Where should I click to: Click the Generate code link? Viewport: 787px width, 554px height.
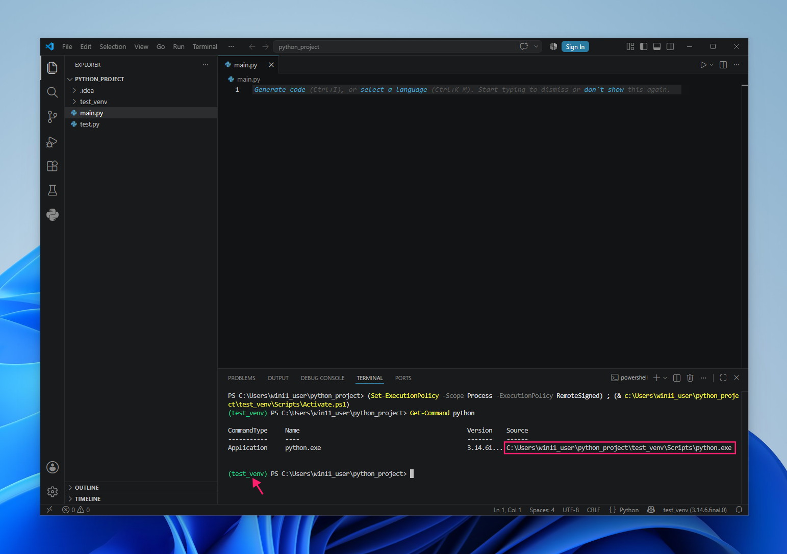point(280,90)
